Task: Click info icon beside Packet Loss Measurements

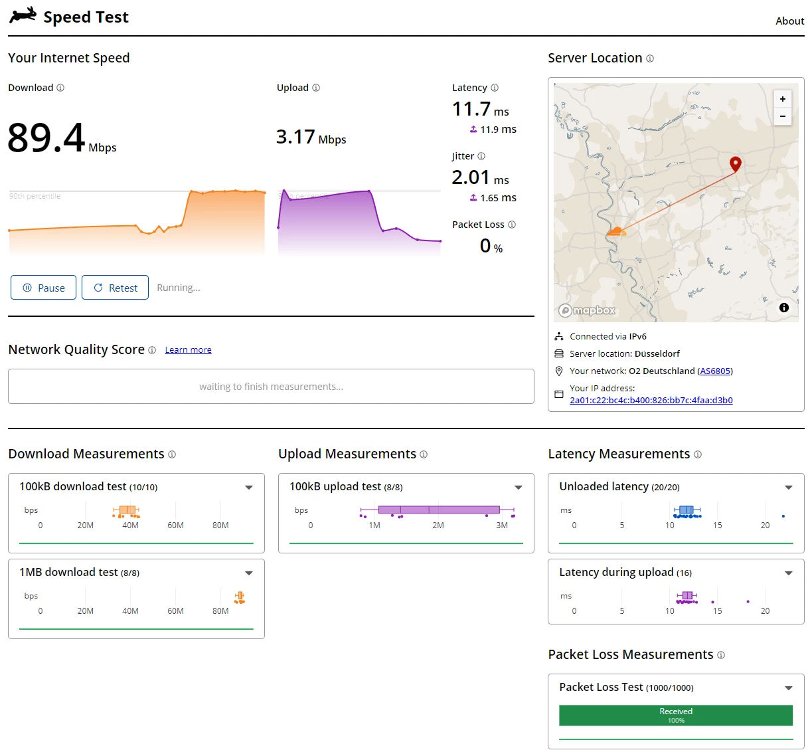Action: click(x=721, y=655)
